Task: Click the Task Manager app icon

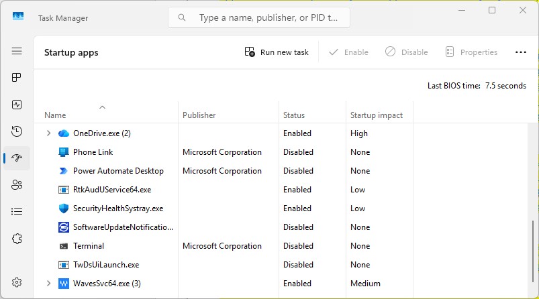Action: (x=18, y=16)
